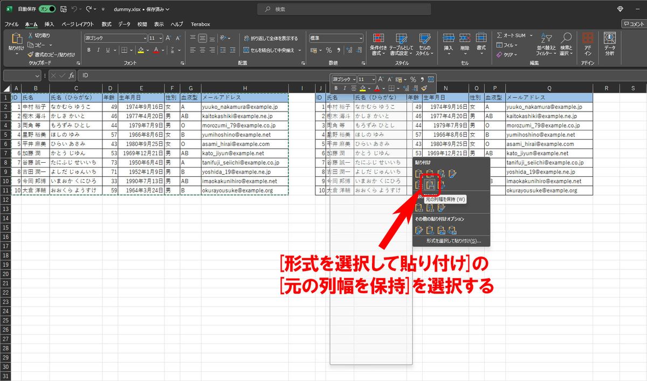Screen dimensions: 647x381
Task: Toggle Bold in the ribbon font group
Action: [89, 50]
